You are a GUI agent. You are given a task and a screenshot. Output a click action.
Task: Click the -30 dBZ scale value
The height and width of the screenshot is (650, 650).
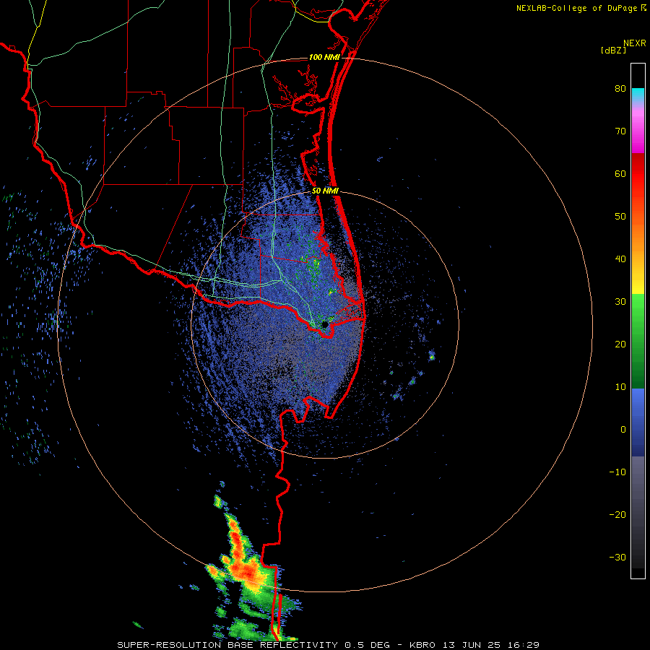(617, 558)
